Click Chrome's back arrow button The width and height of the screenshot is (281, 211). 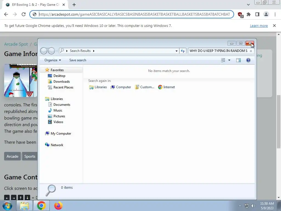[x=6, y=14]
